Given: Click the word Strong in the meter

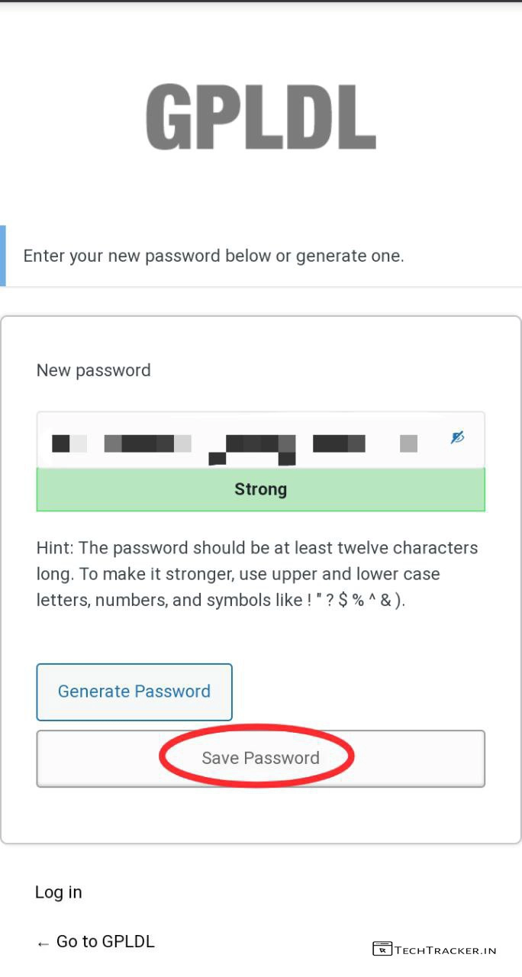Looking at the screenshot, I should (x=260, y=489).
